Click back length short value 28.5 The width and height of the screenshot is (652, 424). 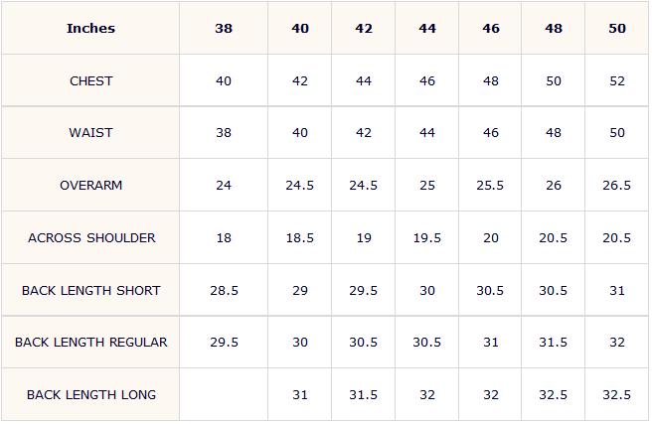point(224,291)
